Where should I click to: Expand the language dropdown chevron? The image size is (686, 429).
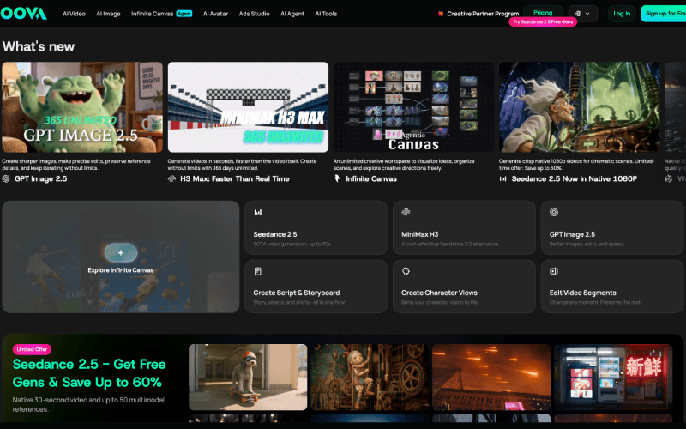587,14
